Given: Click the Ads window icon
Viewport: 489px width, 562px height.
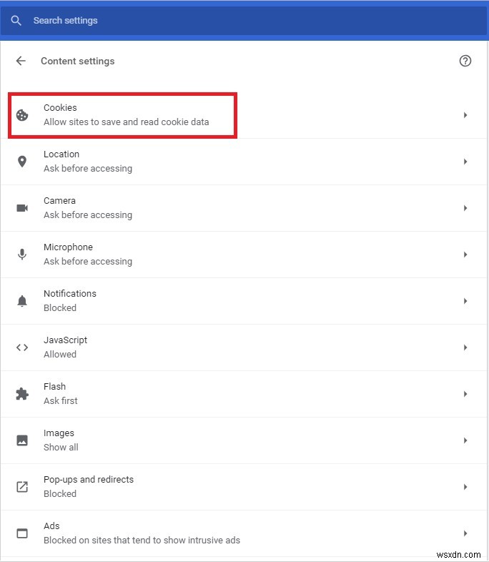Looking at the screenshot, I should coord(22,533).
